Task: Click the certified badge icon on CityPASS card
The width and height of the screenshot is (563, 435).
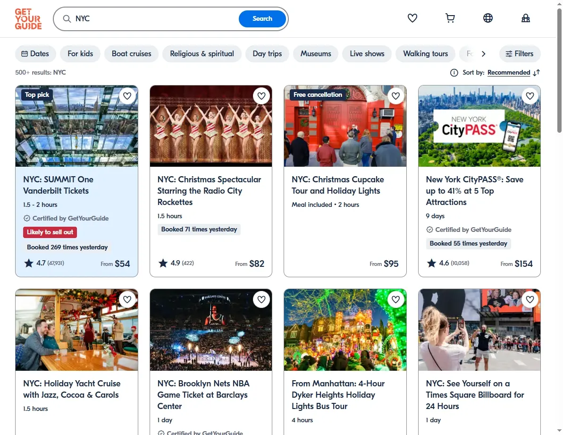Action: [429, 230]
